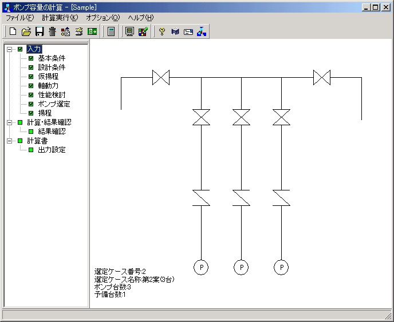Click the trash can delete icon
Image resolution: width=394 pixels, height=322 pixels.
pyautogui.click(x=53, y=31)
